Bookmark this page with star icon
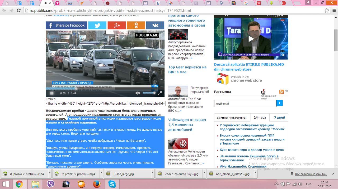Viewport: 338px width, 189px height. (x=327, y=11)
